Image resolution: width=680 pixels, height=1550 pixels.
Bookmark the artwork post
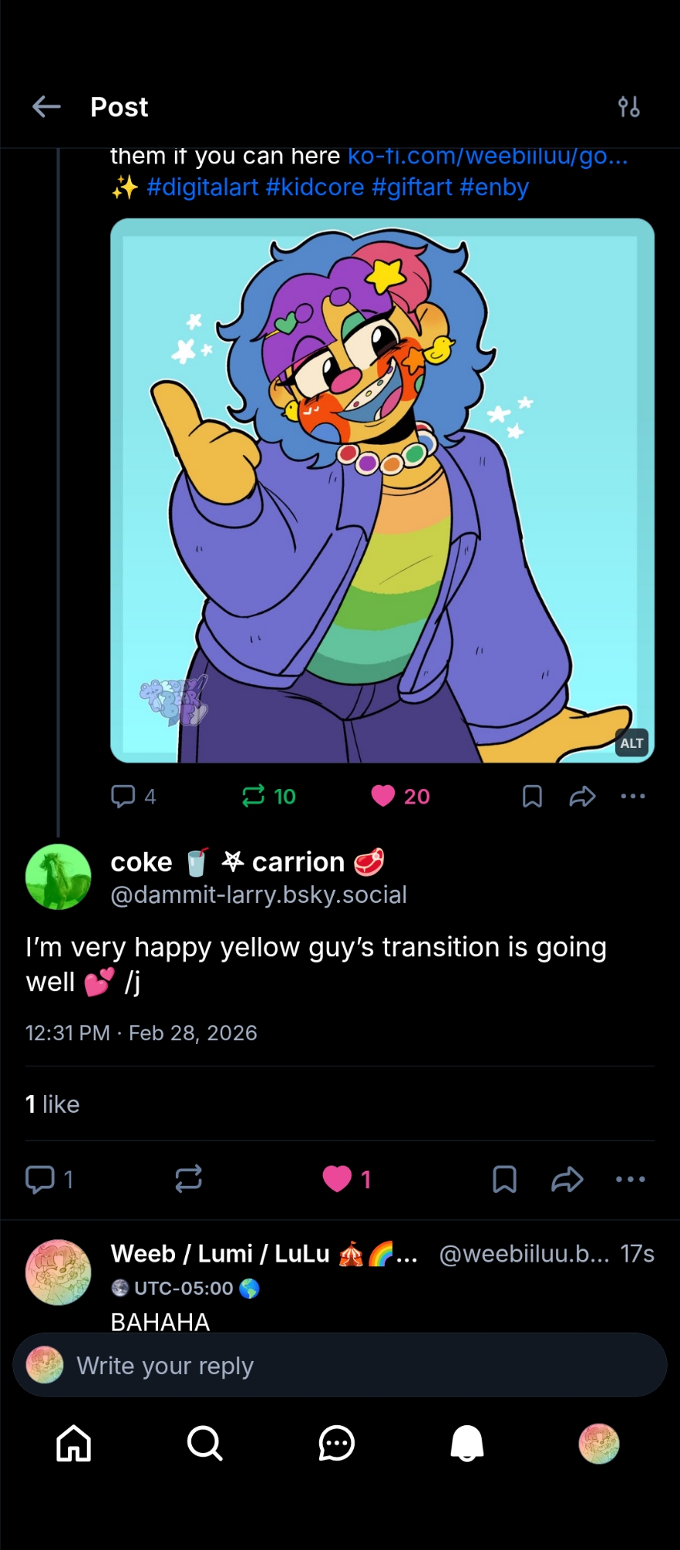click(x=532, y=796)
